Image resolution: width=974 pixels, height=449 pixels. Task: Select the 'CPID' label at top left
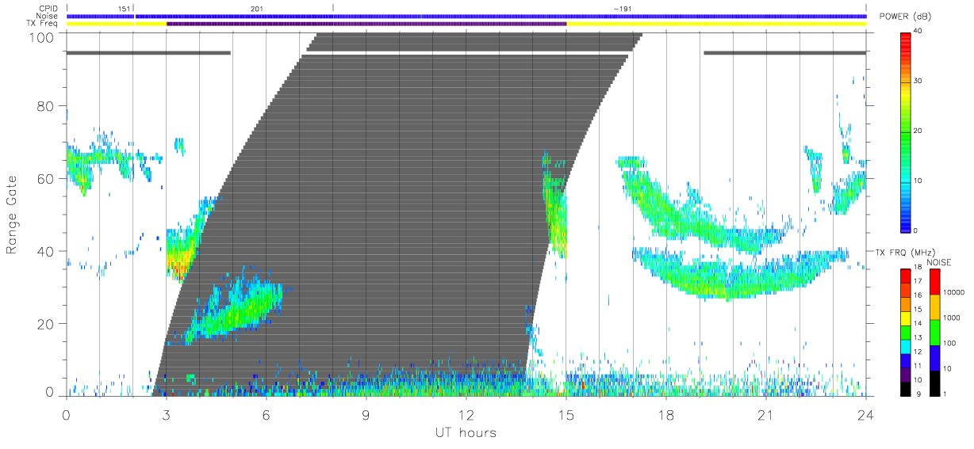coord(49,9)
